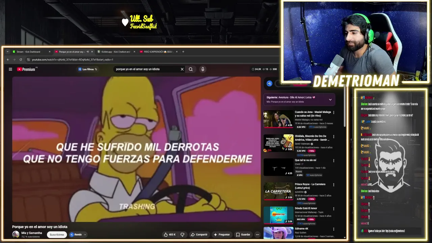Focus the YouTube search box
432x243 pixels.
(x=147, y=69)
